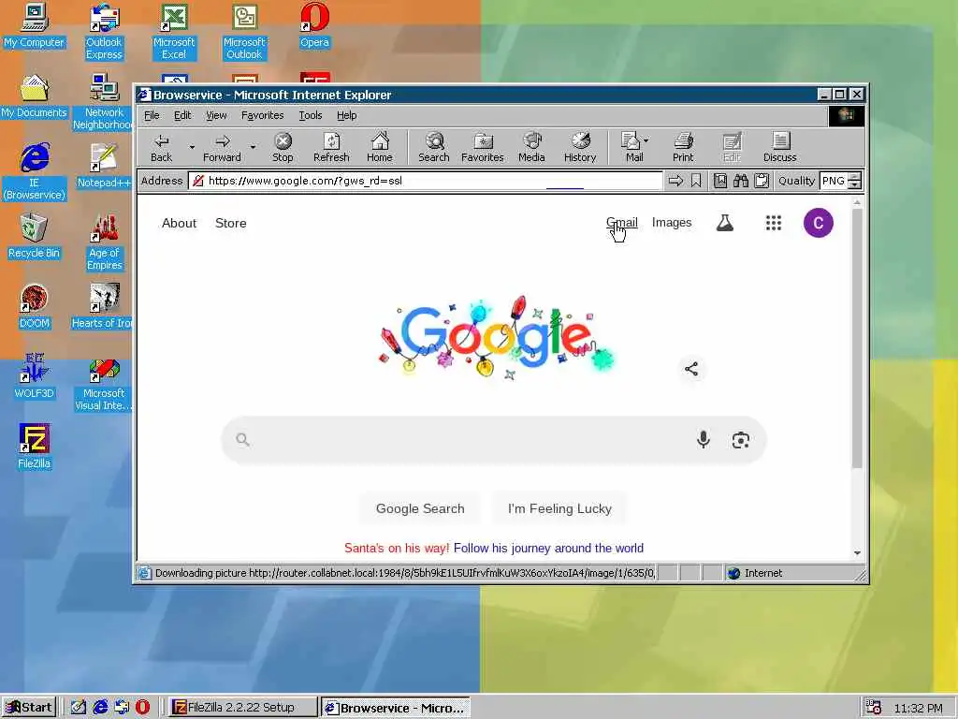This screenshot has width=958, height=719.
Task: Click the Google Search button
Action: [x=420, y=508]
